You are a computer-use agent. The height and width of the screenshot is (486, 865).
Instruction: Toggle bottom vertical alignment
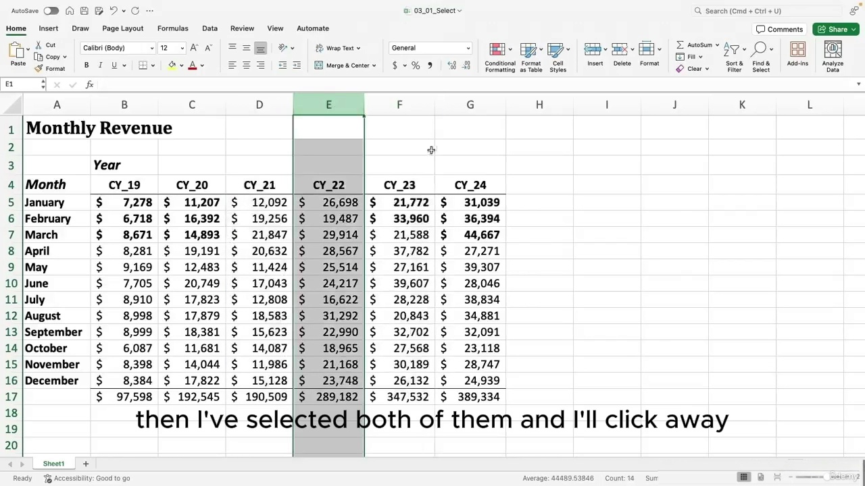click(260, 48)
